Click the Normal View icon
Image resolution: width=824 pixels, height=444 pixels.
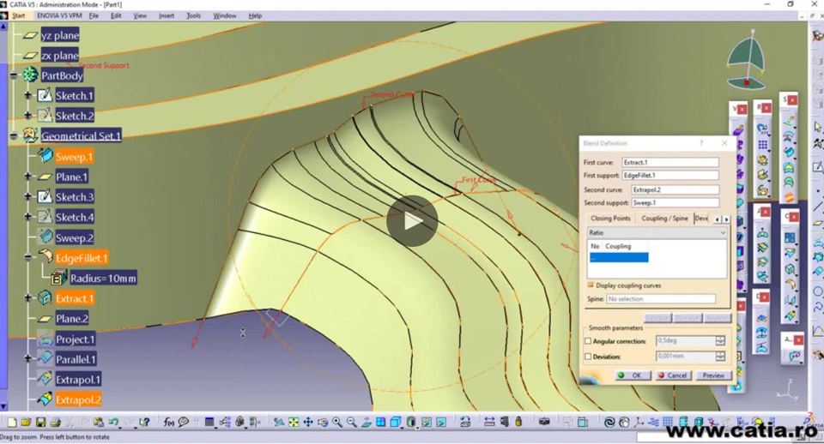click(367, 422)
